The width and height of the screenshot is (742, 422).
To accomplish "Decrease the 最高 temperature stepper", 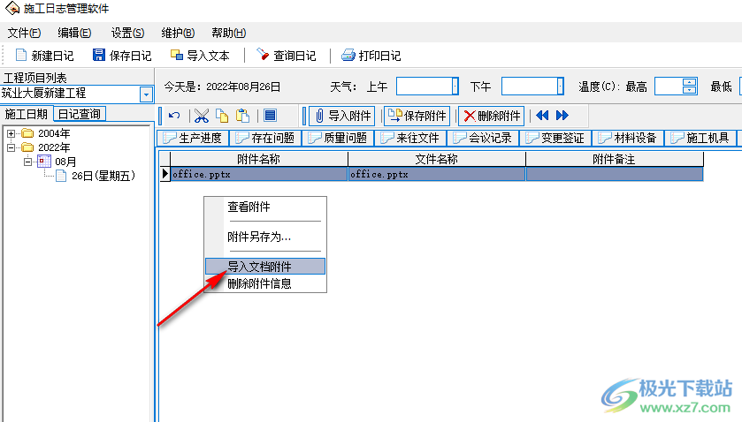I will 690,90.
